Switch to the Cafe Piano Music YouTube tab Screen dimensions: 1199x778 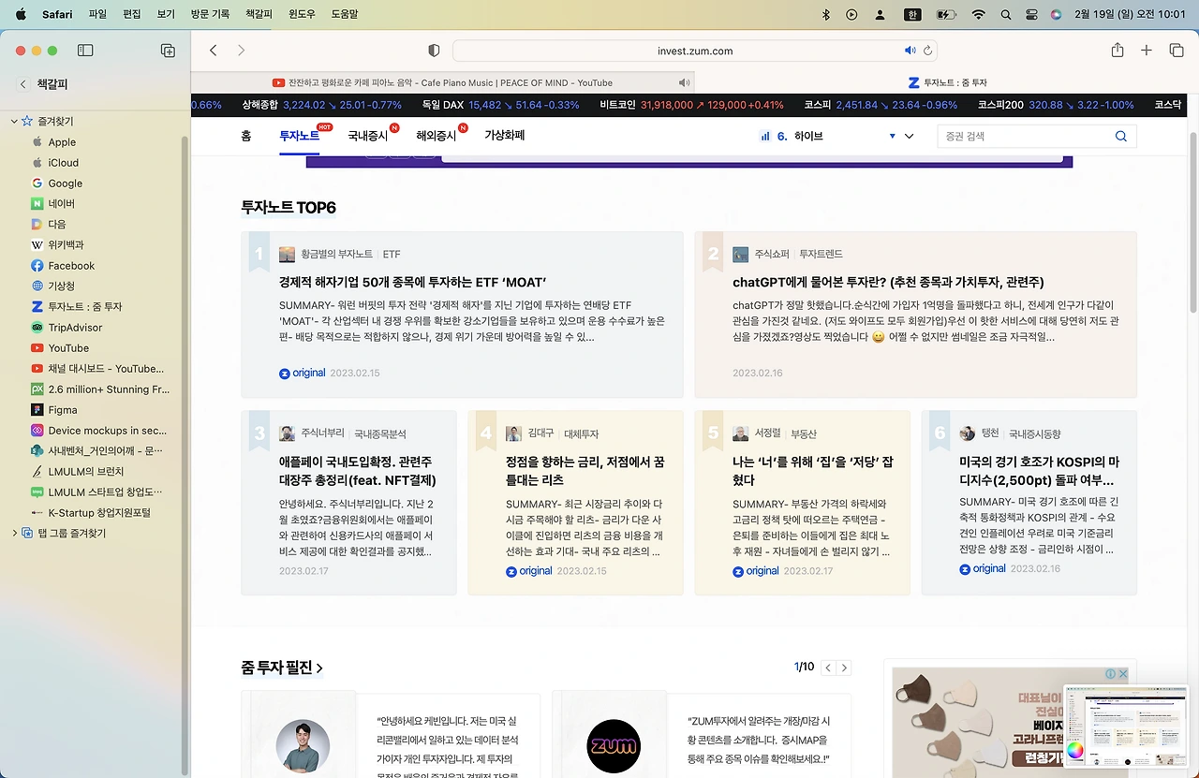(442, 82)
